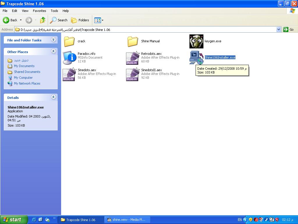Switch to shine.wmv Media Player taskbar button

pos(127,220)
